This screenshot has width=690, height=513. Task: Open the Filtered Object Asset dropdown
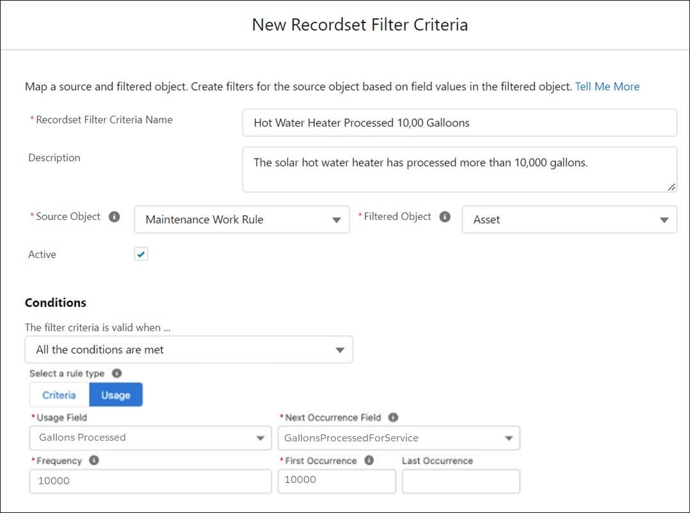[570, 219]
